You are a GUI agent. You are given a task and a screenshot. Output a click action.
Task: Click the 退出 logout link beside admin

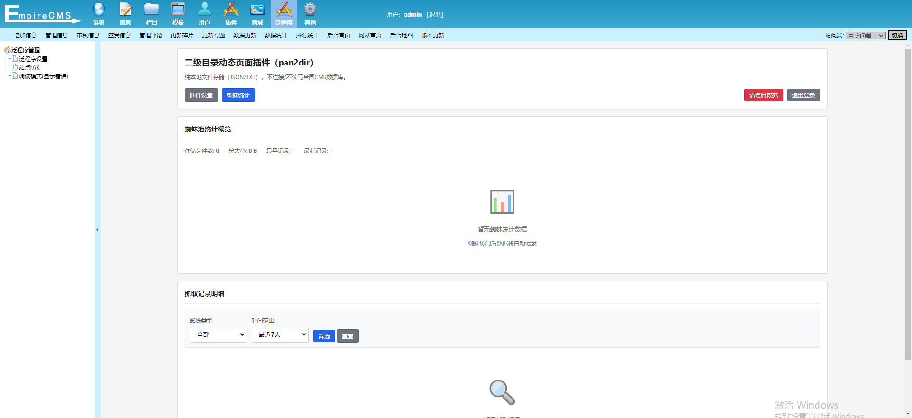coord(435,15)
